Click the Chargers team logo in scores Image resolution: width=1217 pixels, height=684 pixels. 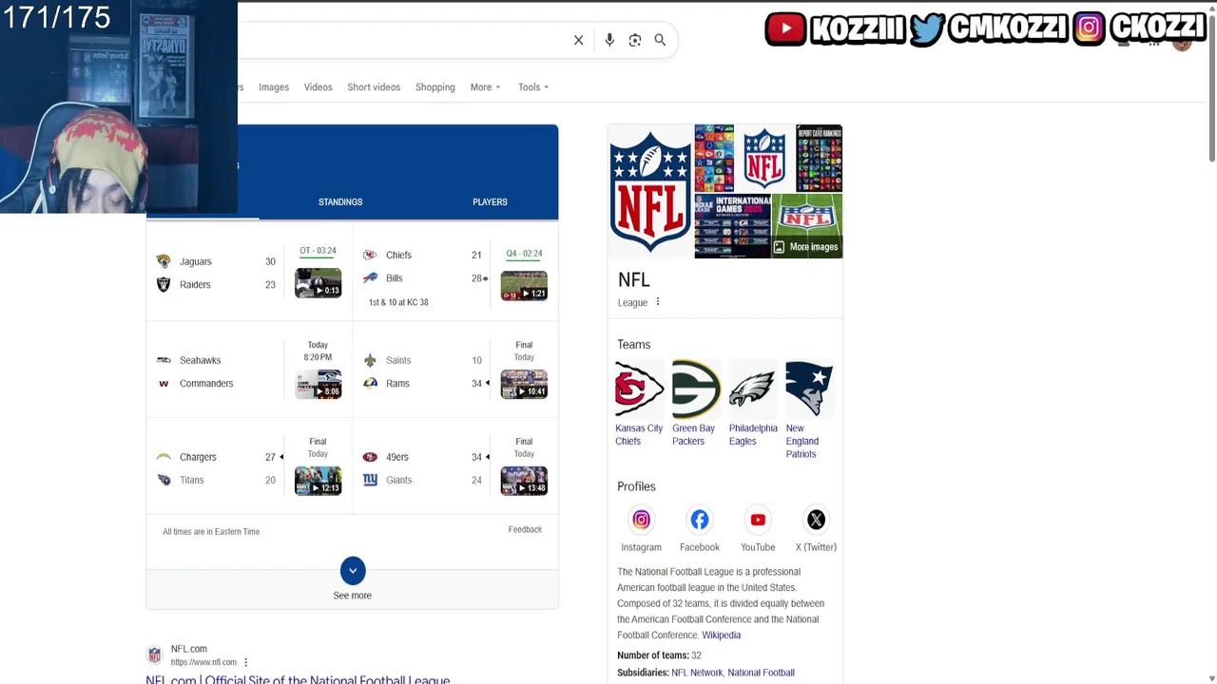click(164, 457)
